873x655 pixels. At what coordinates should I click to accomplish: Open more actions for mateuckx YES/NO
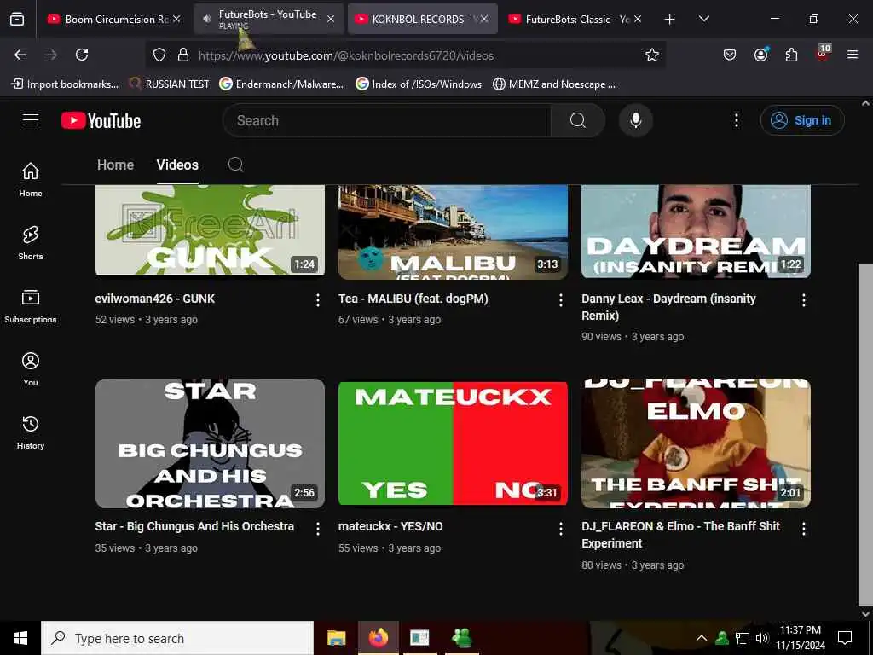point(561,529)
